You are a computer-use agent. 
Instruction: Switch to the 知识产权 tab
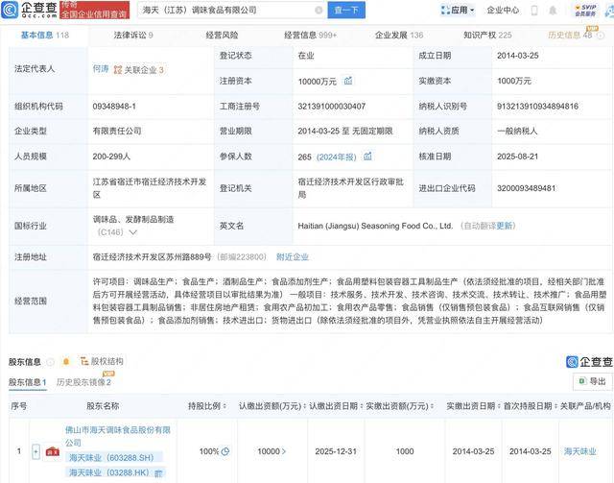tap(487, 36)
